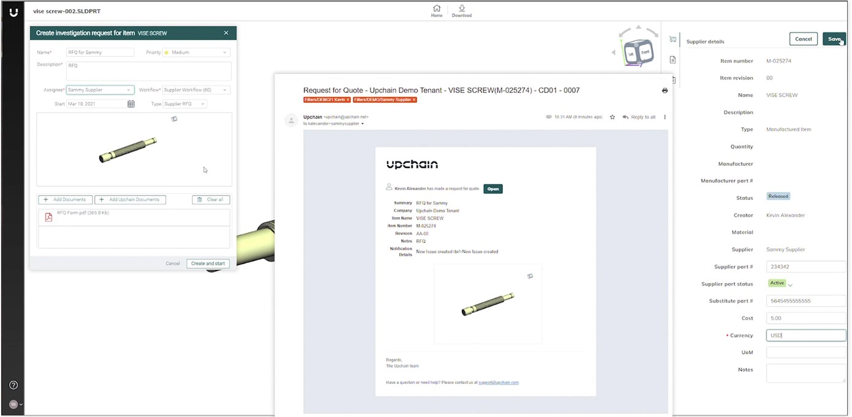Click the Save button in Supplier details
This screenshot has height=417, width=852.
click(834, 39)
